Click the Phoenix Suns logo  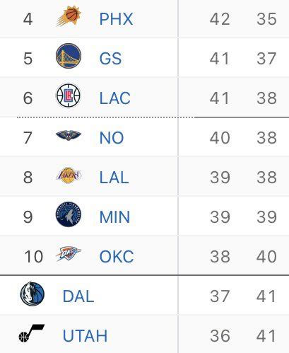point(69,16)
